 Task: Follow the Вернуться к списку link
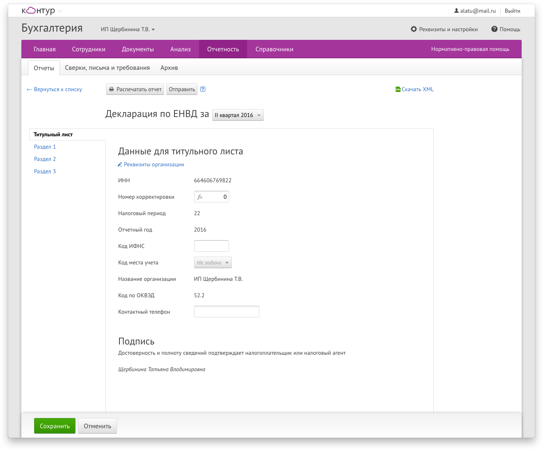[x=54, y=89]
